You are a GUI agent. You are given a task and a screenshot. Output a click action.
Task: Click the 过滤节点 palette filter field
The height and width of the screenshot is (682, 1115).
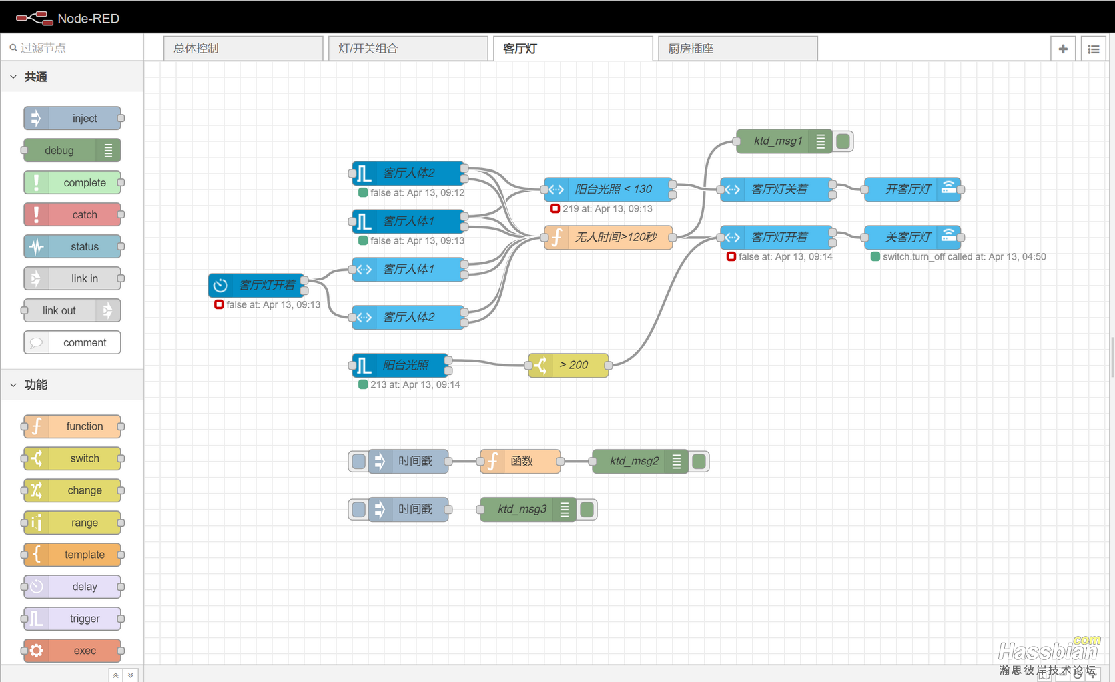pyautogui.click(x=72, y=48)
